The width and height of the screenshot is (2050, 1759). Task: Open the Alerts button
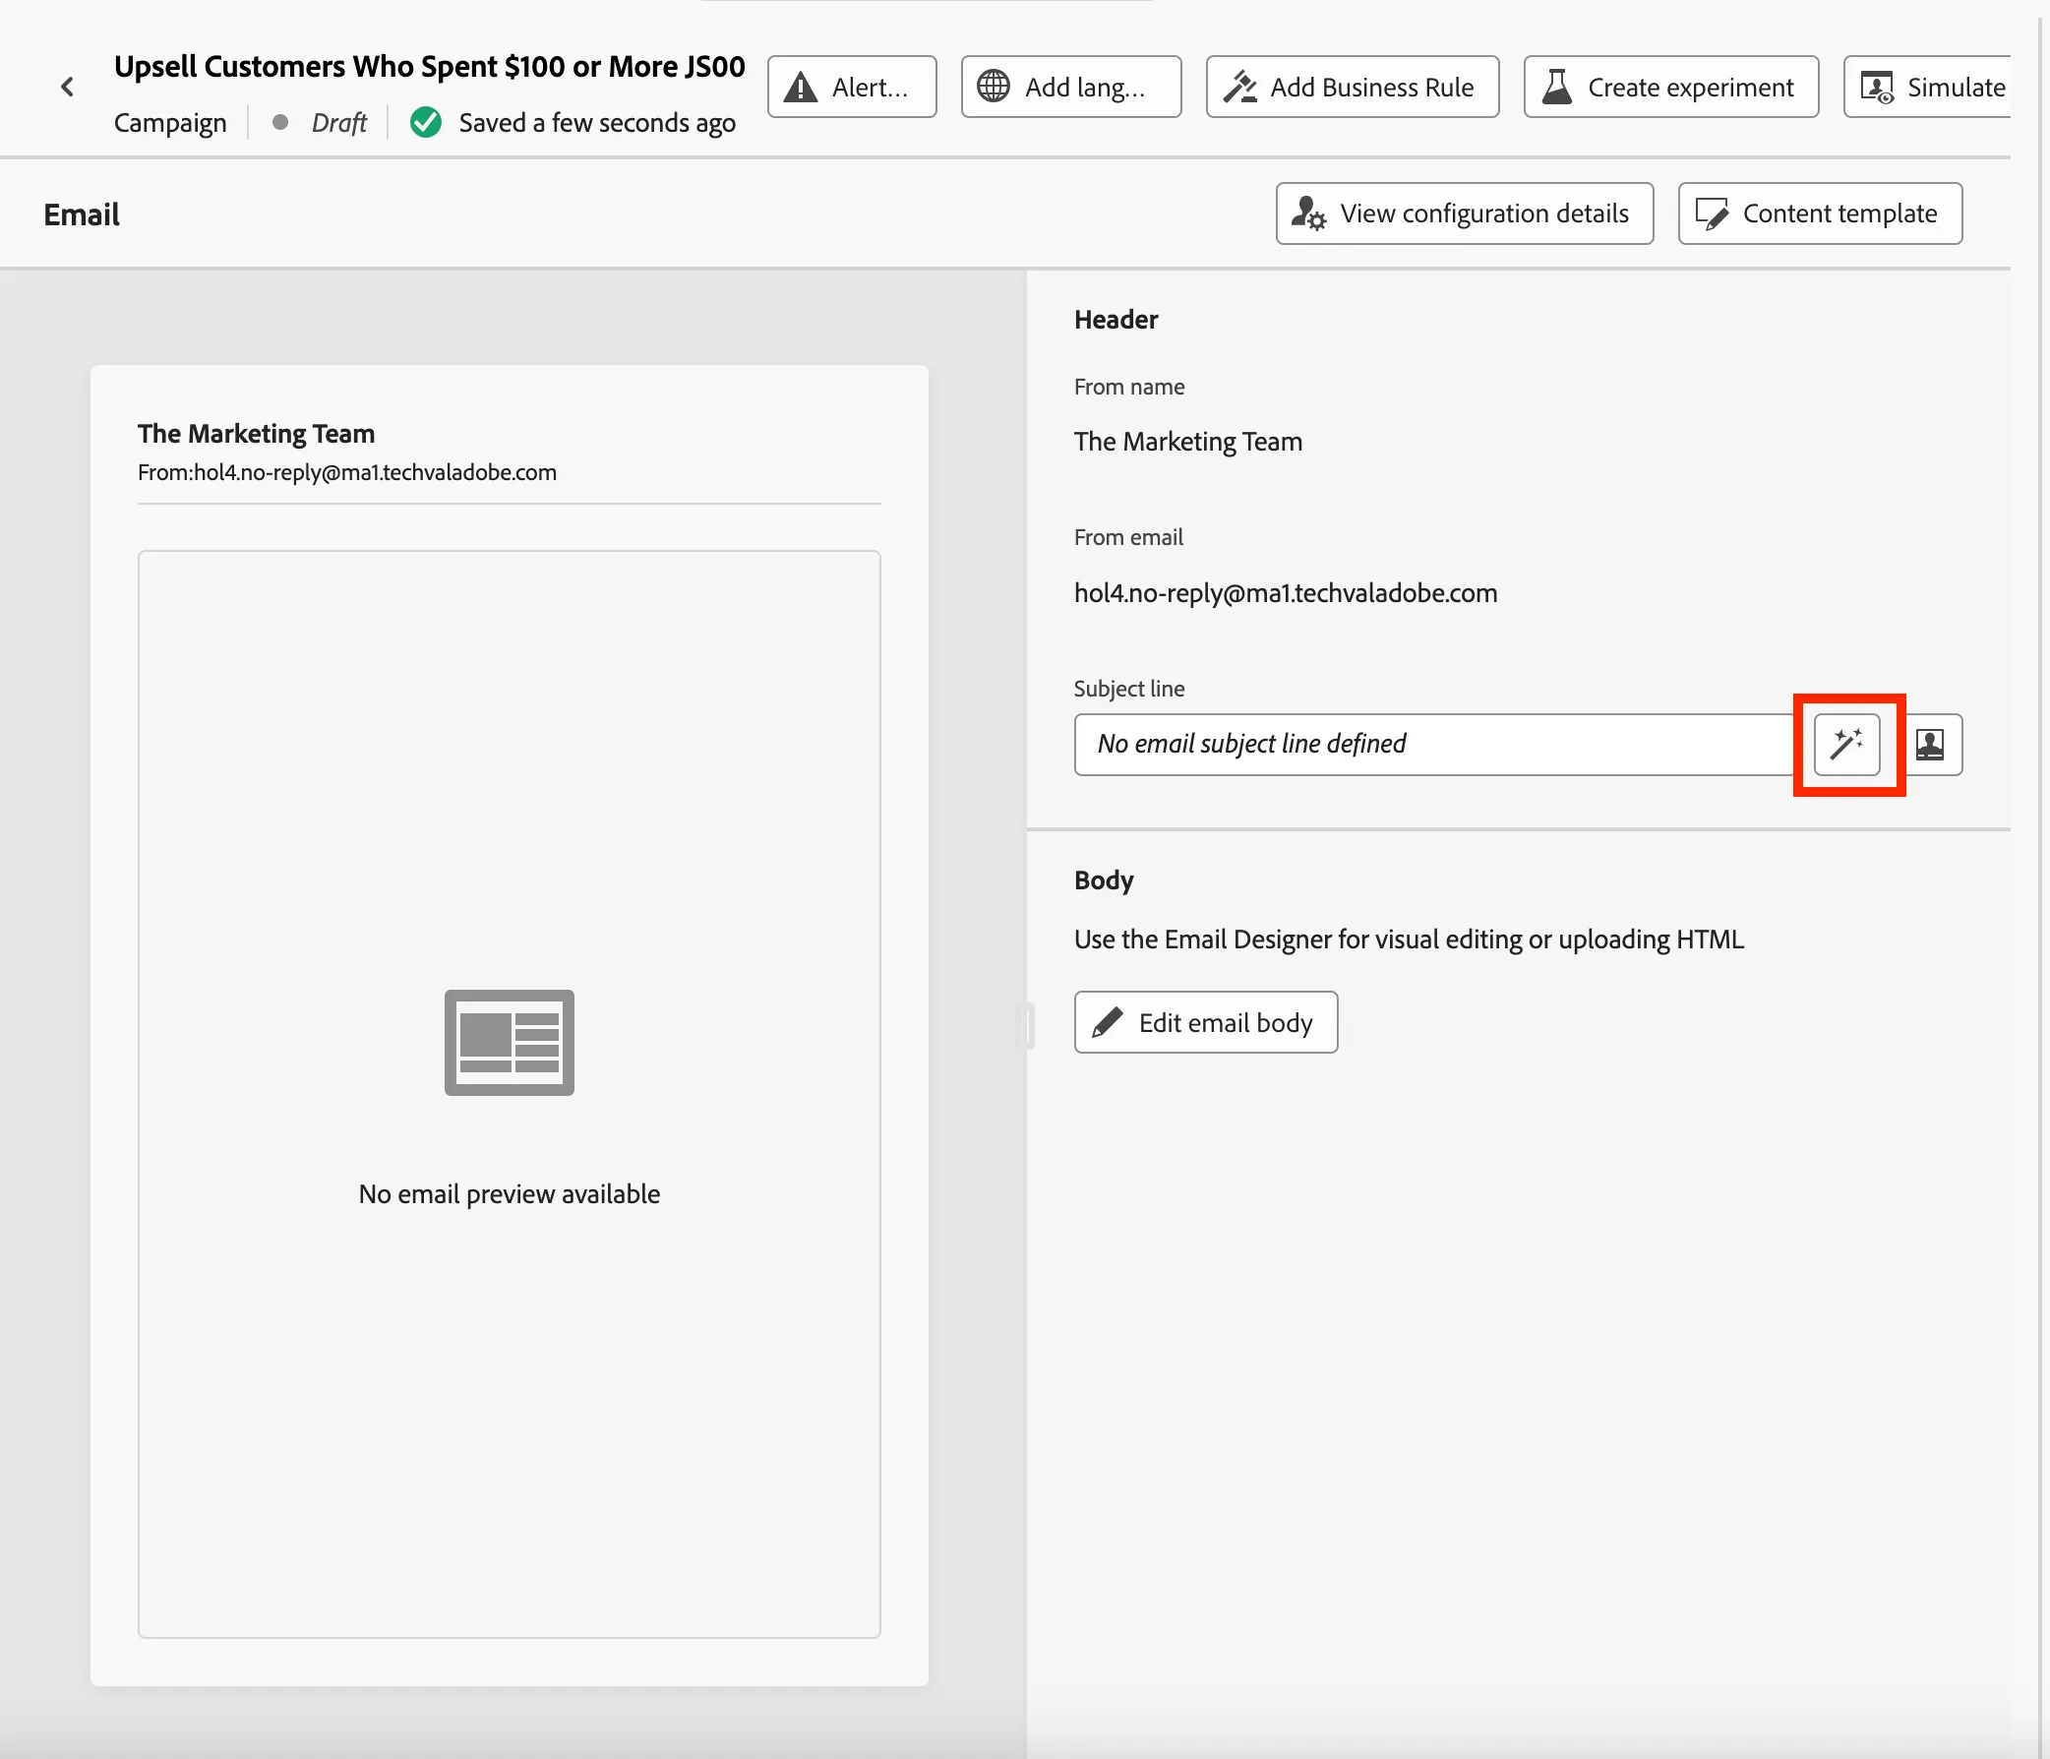point(852,87)
